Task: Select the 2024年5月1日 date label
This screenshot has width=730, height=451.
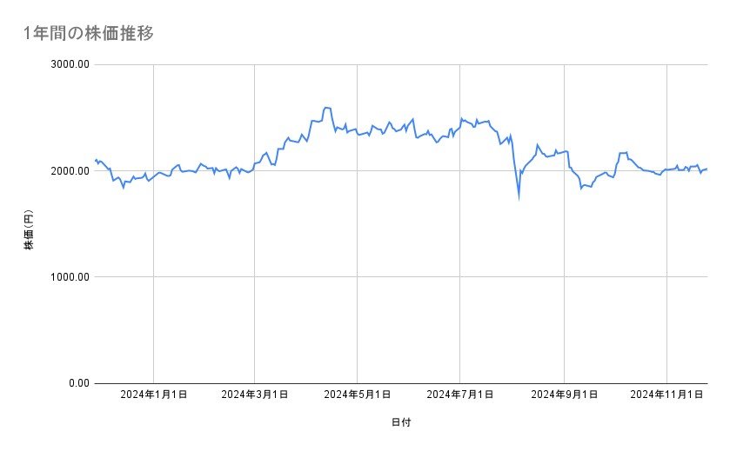Action: [357, 395]
